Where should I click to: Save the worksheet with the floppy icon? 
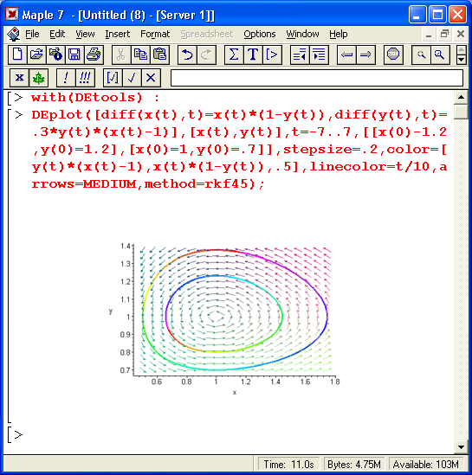[x=74, y=55]
